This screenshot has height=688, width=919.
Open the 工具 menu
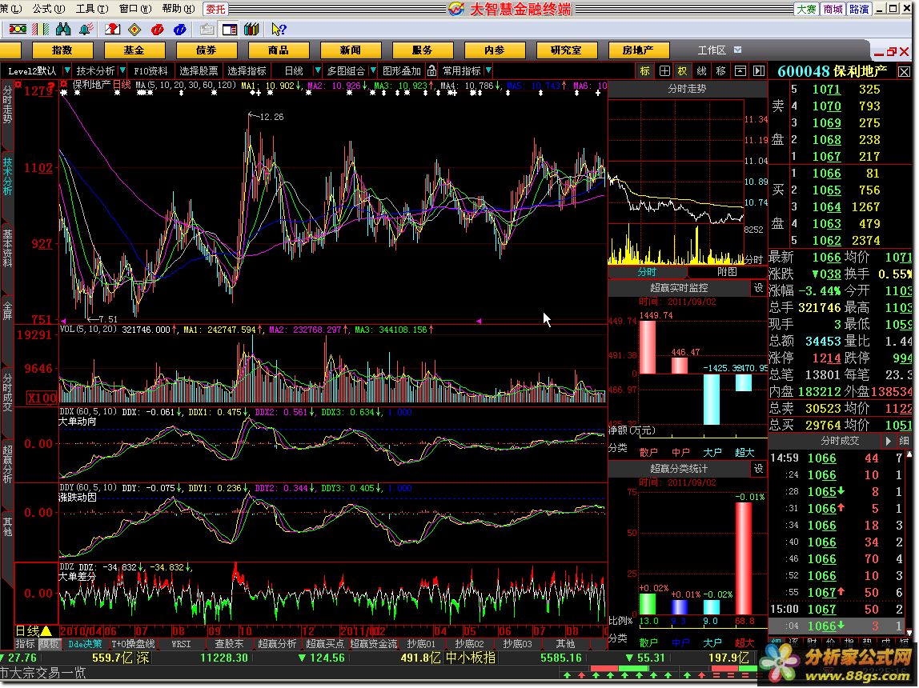92,9
